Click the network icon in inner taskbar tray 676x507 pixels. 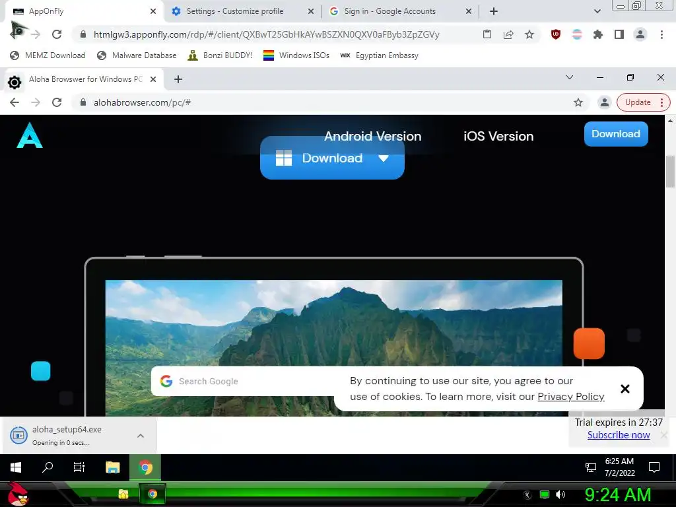pos(590,467)
